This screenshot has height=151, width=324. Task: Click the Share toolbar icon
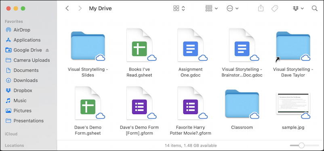(x=261, y=8)
